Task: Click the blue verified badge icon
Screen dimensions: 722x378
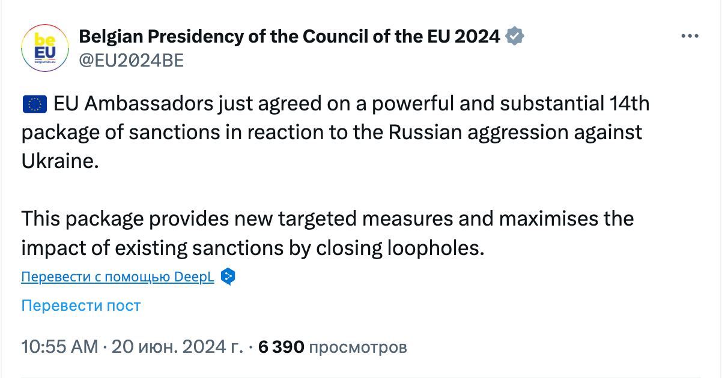Action: pos(515,37)
